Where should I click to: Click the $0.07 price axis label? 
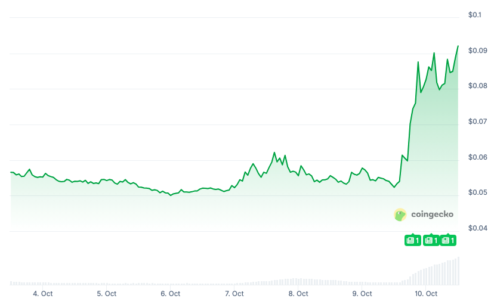(x=478, y=122)
